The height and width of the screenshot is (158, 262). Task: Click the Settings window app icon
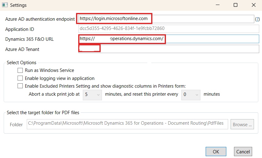pos(5,5)
